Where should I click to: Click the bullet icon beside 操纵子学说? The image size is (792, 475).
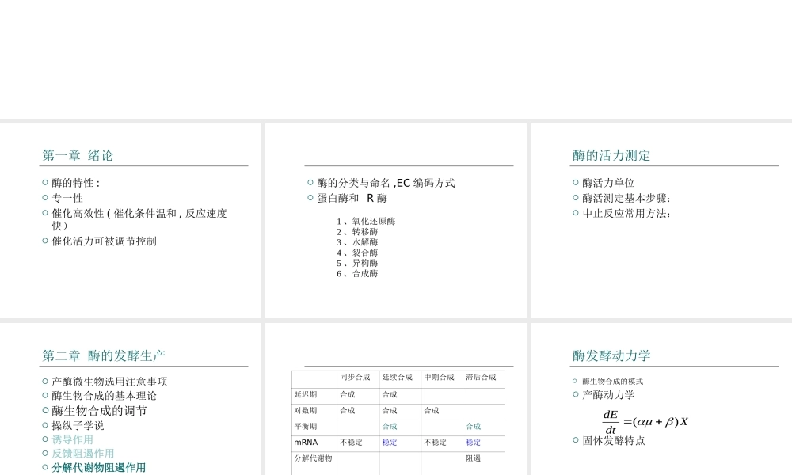click(x=44, y=425)
